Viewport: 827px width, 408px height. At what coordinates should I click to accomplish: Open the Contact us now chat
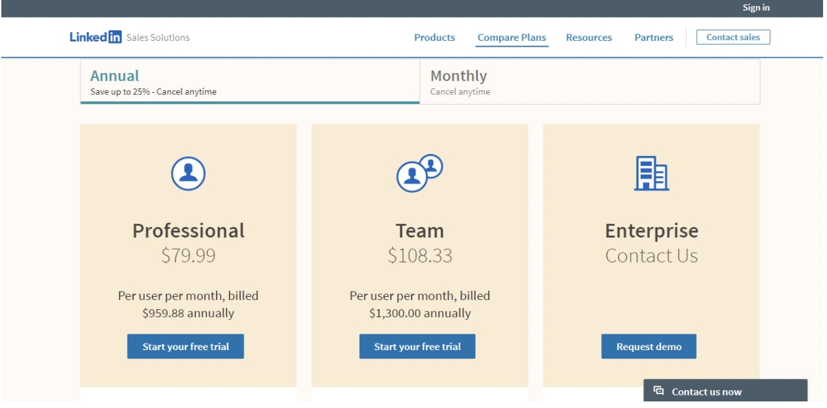click(726, 391)
